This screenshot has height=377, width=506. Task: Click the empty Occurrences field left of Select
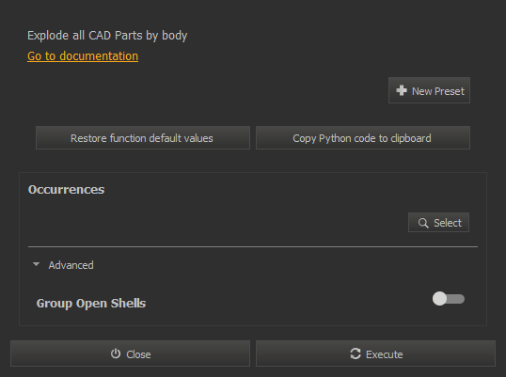click(x=216, y=223)
